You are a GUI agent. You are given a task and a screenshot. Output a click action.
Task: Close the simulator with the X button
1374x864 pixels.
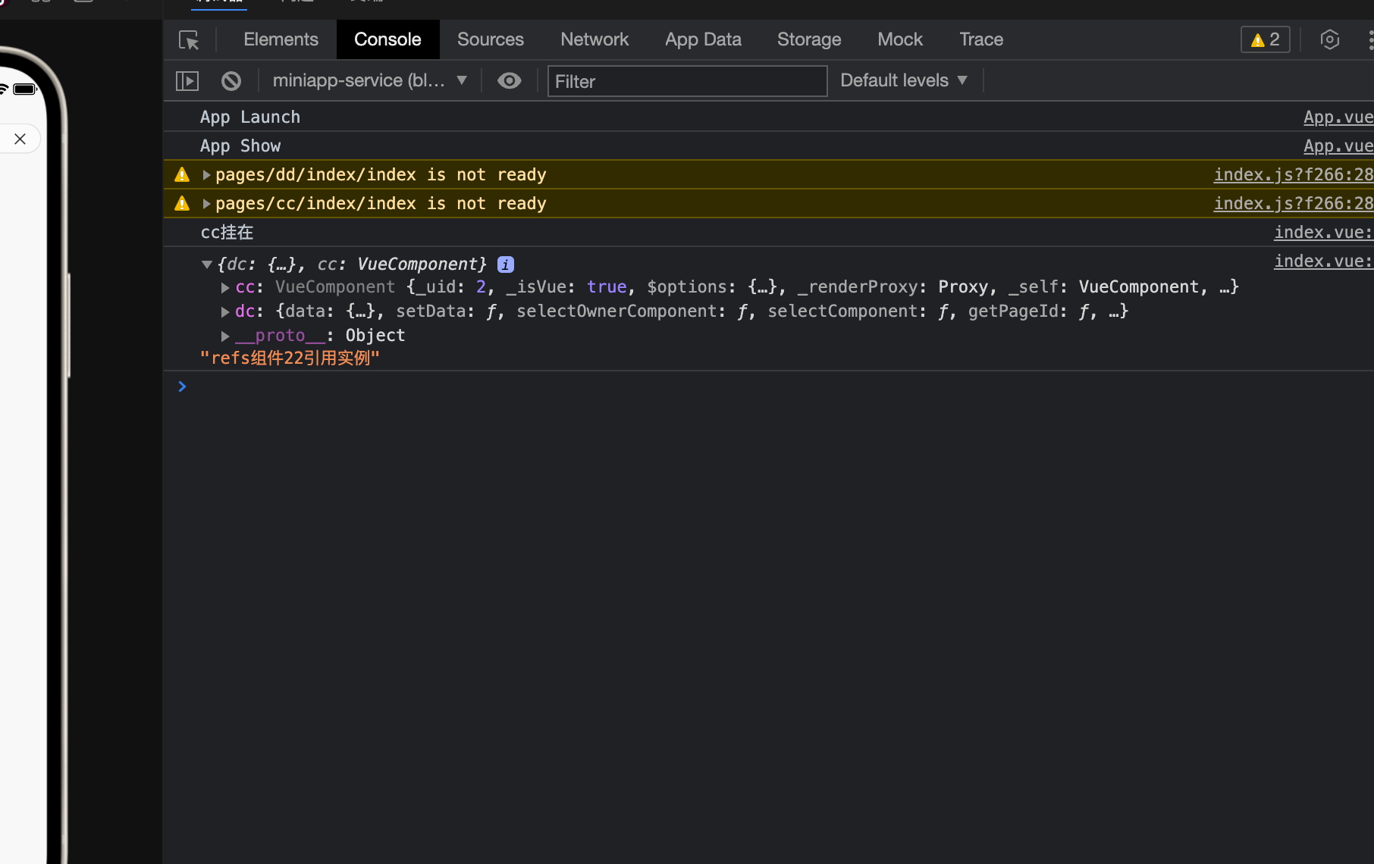point(20,139)
